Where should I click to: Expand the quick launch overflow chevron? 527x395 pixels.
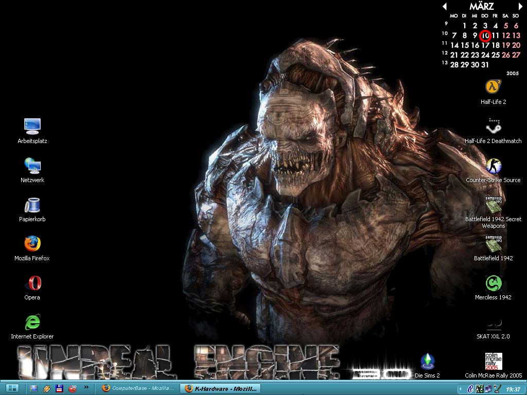86,387
